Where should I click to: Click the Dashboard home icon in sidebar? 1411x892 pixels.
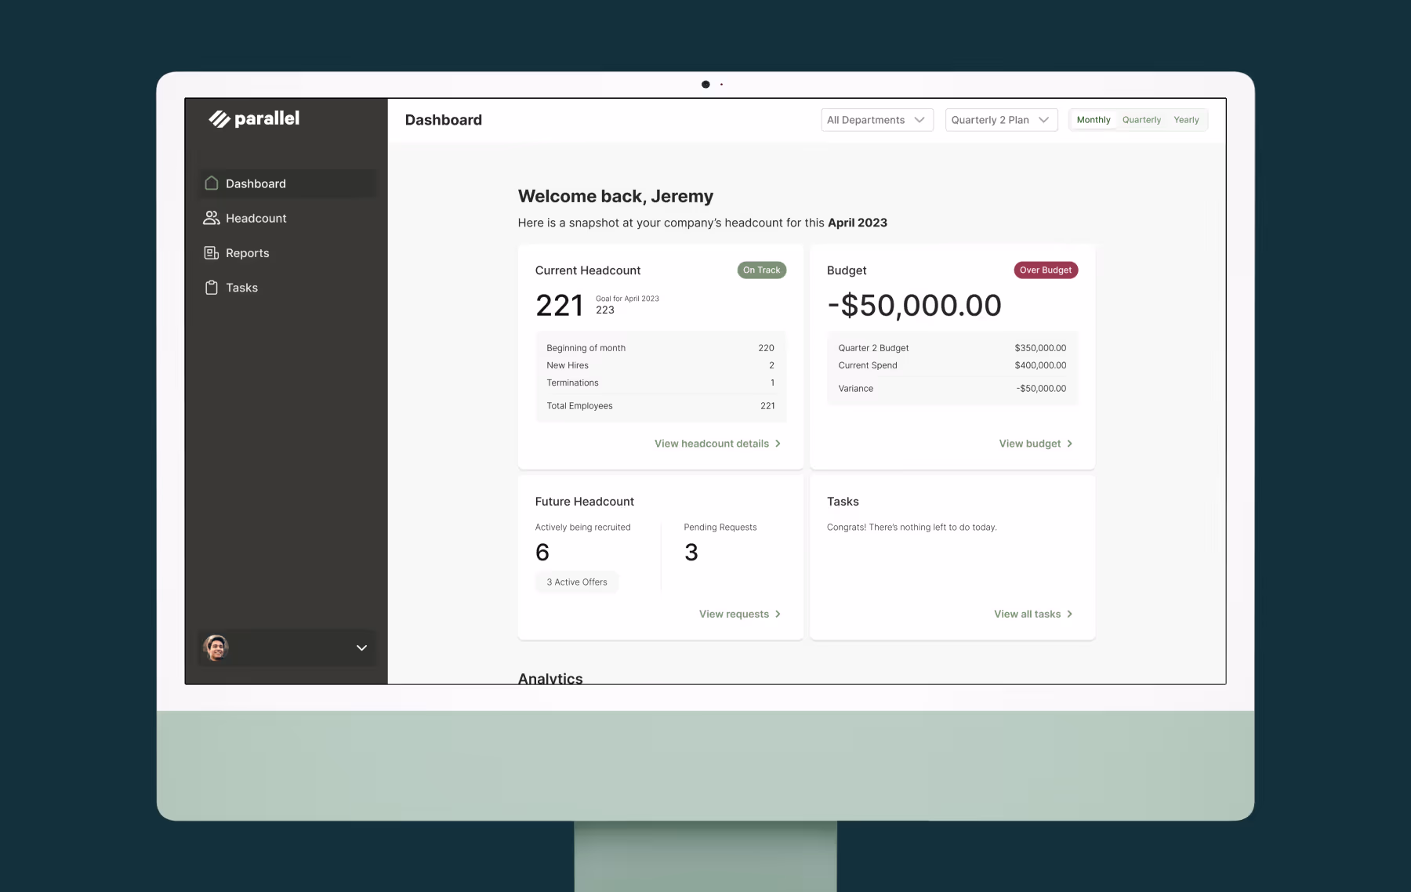click(x=211, y=183)
